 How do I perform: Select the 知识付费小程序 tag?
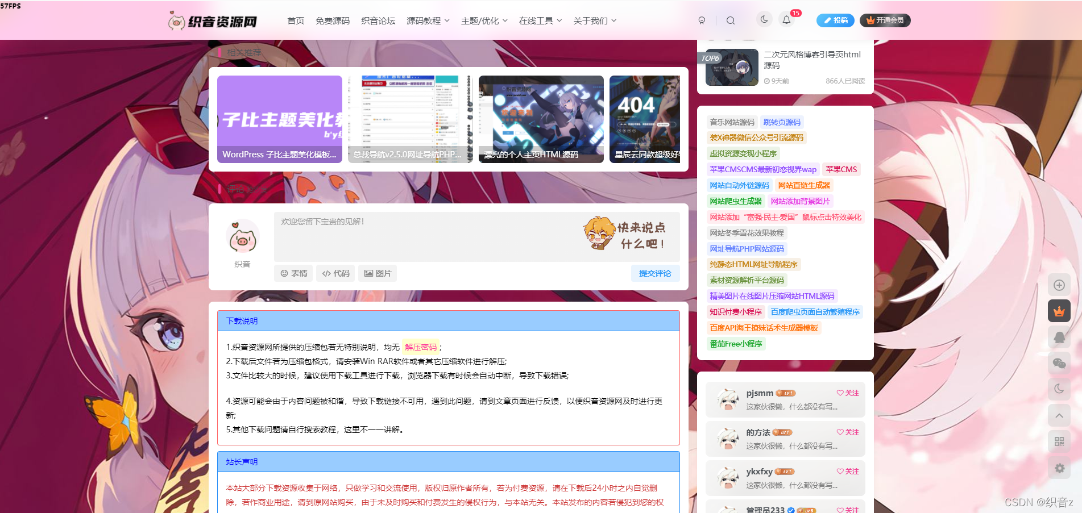tap(736, 312)
